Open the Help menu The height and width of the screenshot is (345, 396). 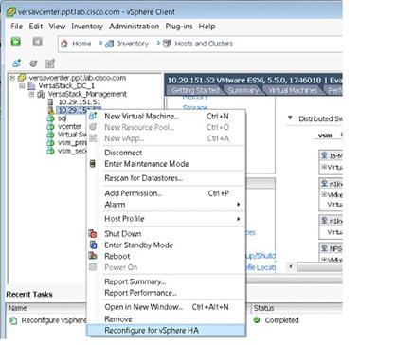207,27
